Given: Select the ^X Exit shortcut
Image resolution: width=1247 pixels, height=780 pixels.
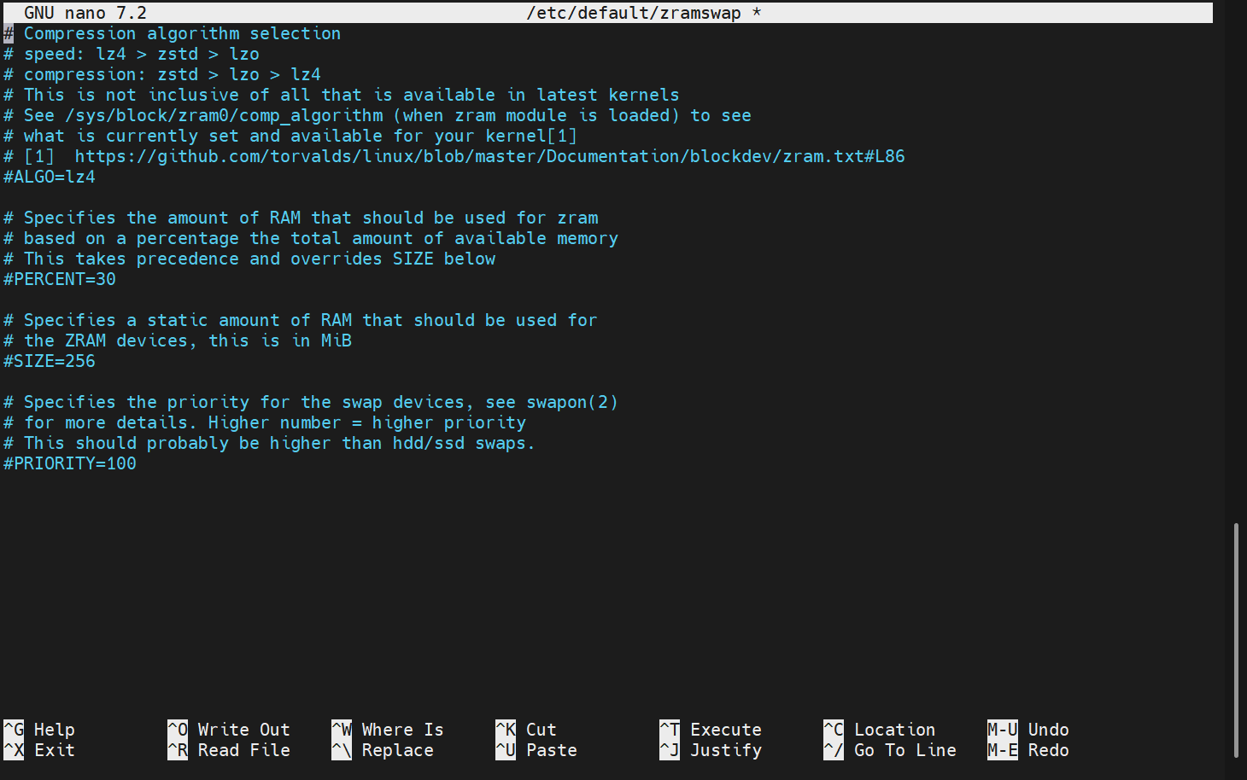Looking at the screenshot, I should click(x=39, y=750).
